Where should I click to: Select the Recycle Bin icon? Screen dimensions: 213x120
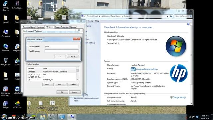click(6, 62)
